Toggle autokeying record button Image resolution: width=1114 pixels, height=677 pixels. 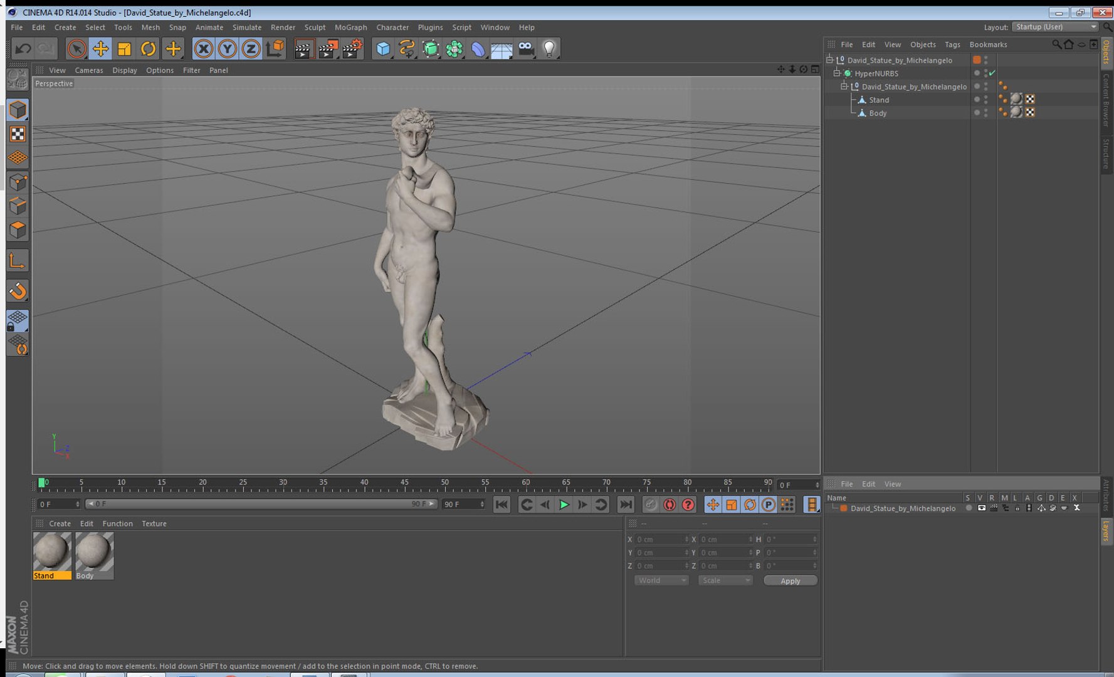670,505
